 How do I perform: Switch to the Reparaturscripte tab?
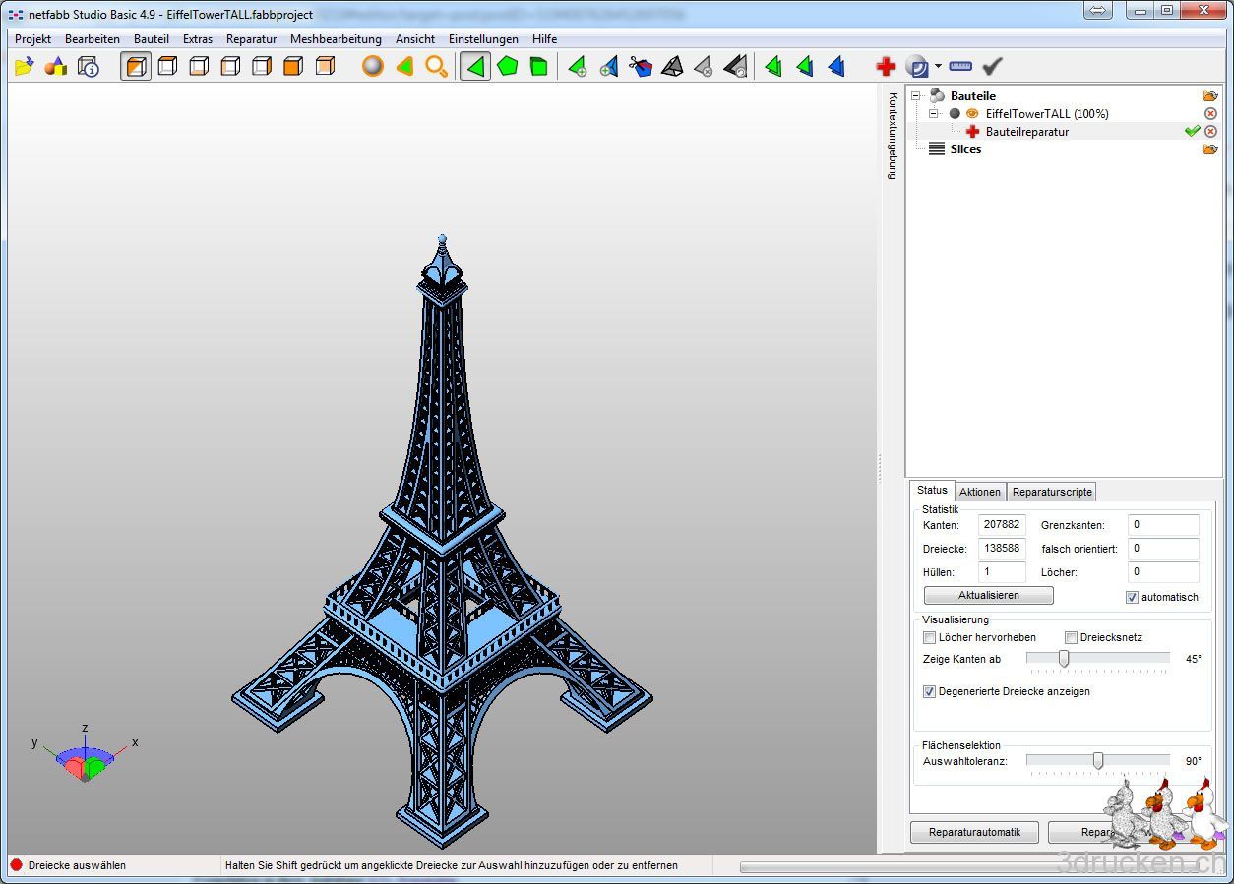pyautogui.click(x=1052, y=492)
